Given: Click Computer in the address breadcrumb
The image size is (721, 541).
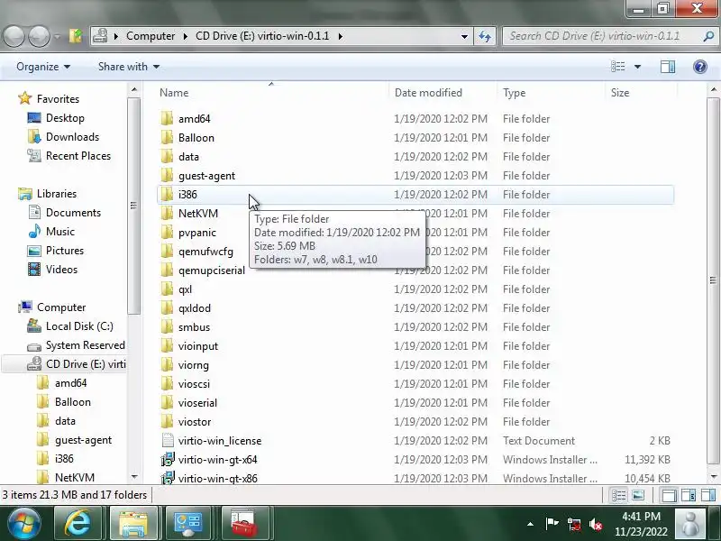Looking at the screenshot, I should (x=151, y=36).
